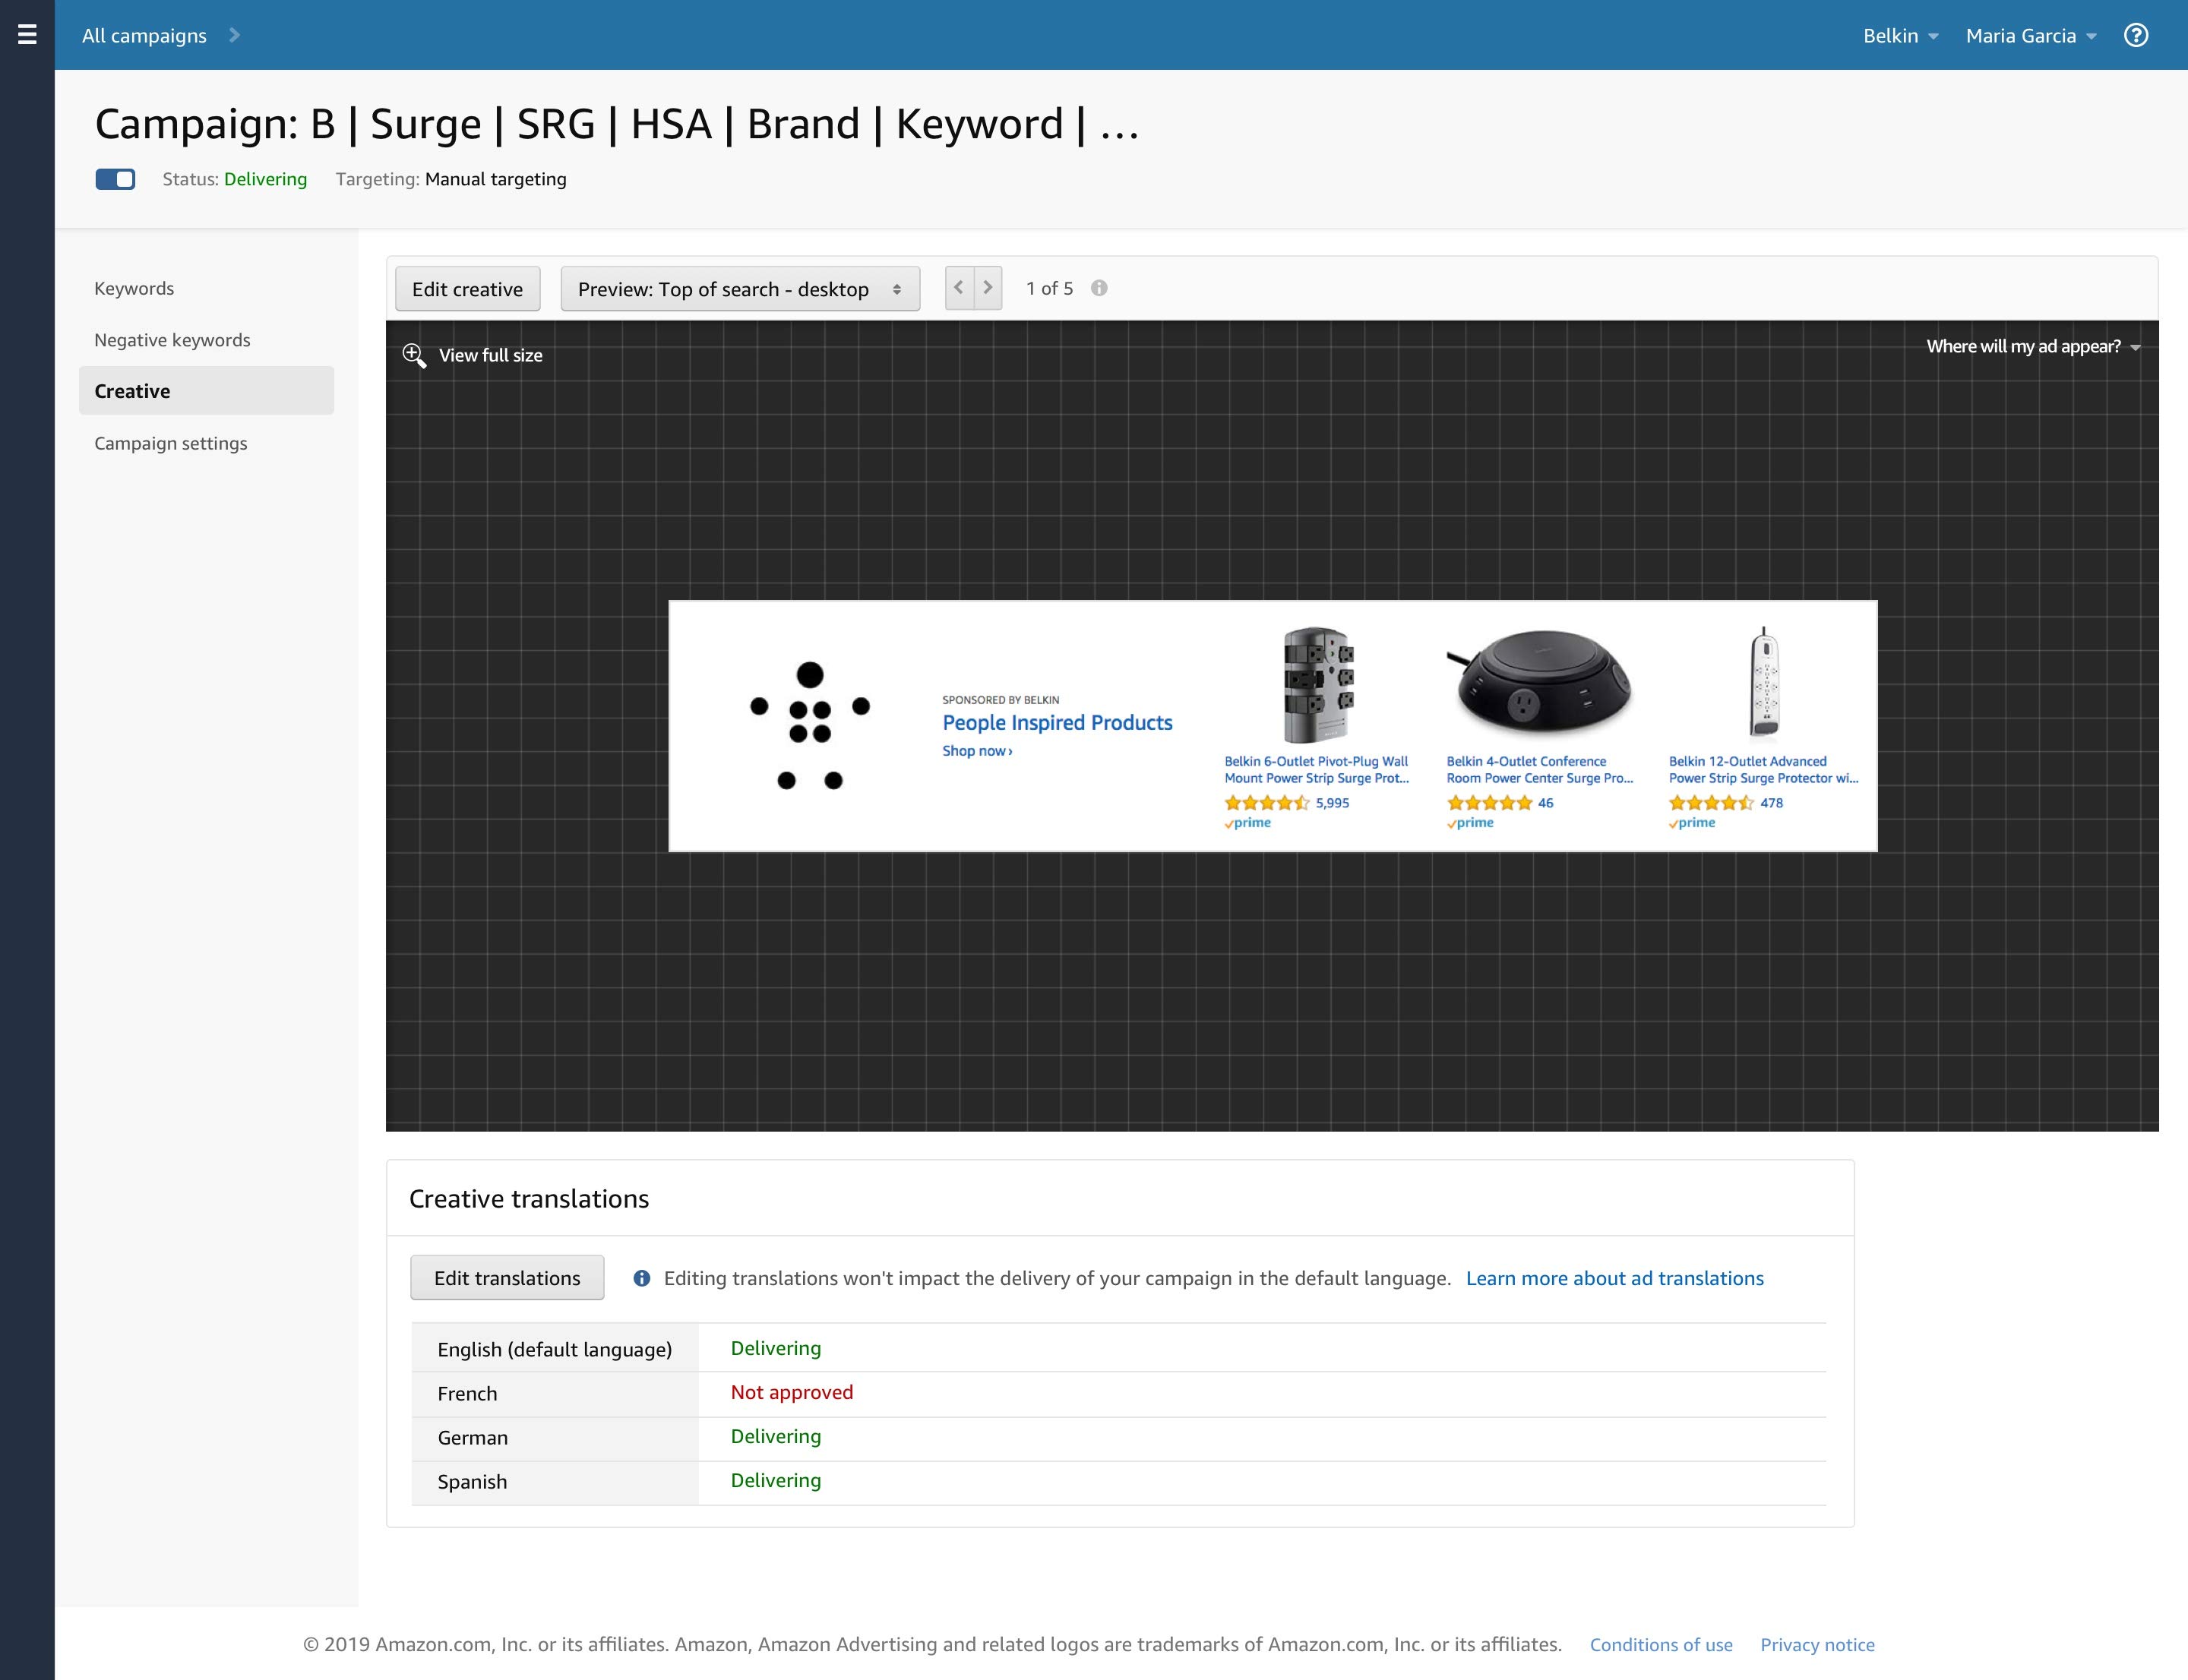Open Preview: Top of search - desktop dropdown

[739, 289]
